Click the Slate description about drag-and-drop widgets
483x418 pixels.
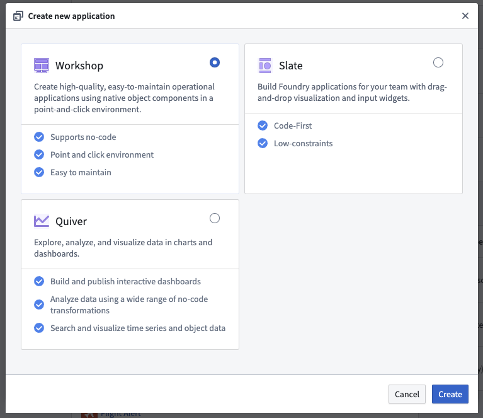352,92
